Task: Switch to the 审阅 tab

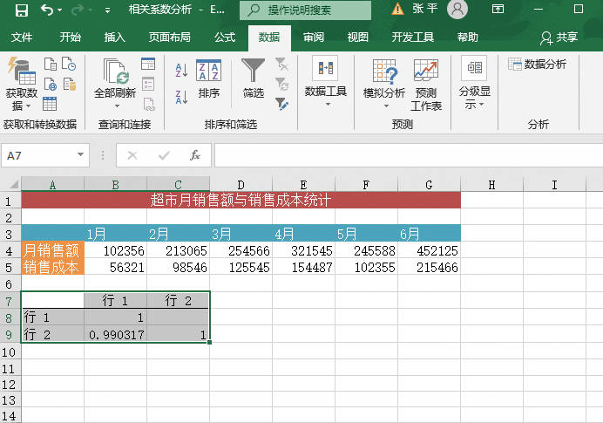Action: point(314,38)
